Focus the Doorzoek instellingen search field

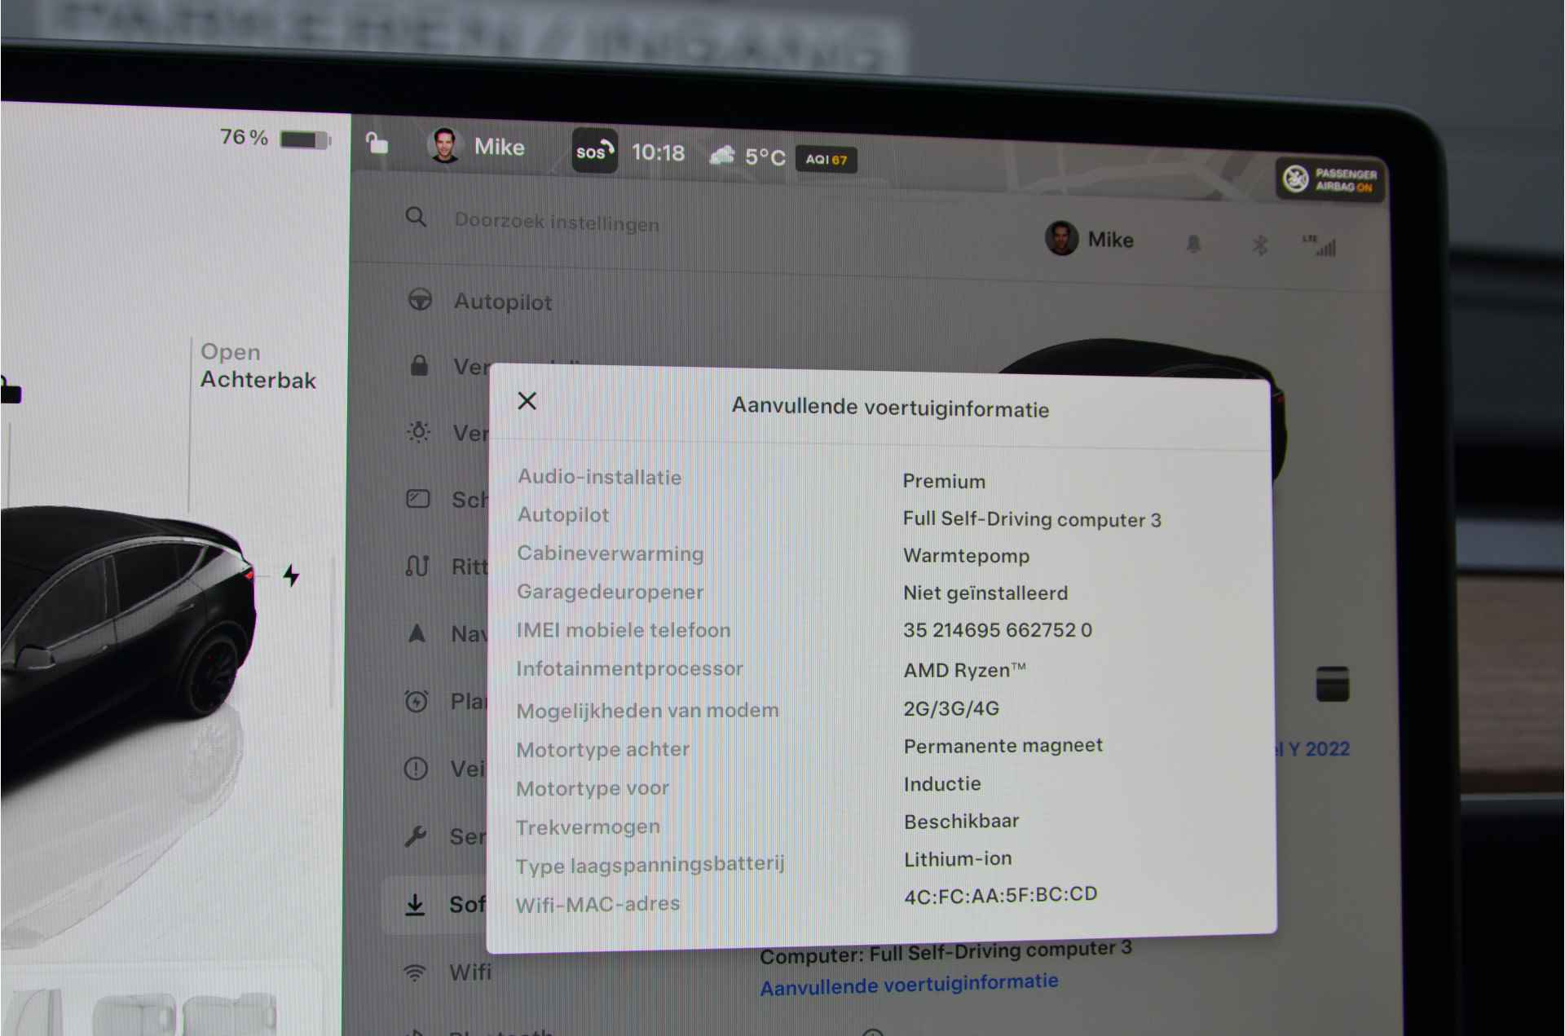coord(557,222)
